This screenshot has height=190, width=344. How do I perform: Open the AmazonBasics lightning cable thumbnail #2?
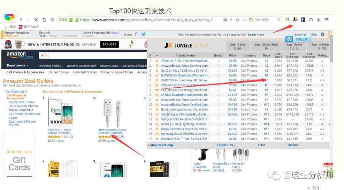click(112, 113)
